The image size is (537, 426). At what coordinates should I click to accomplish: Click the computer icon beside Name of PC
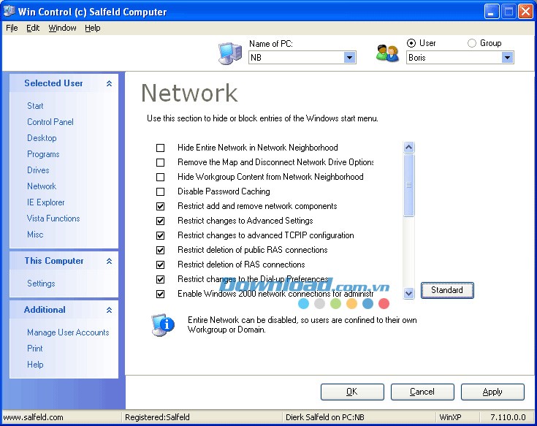[x=229, y=53]
